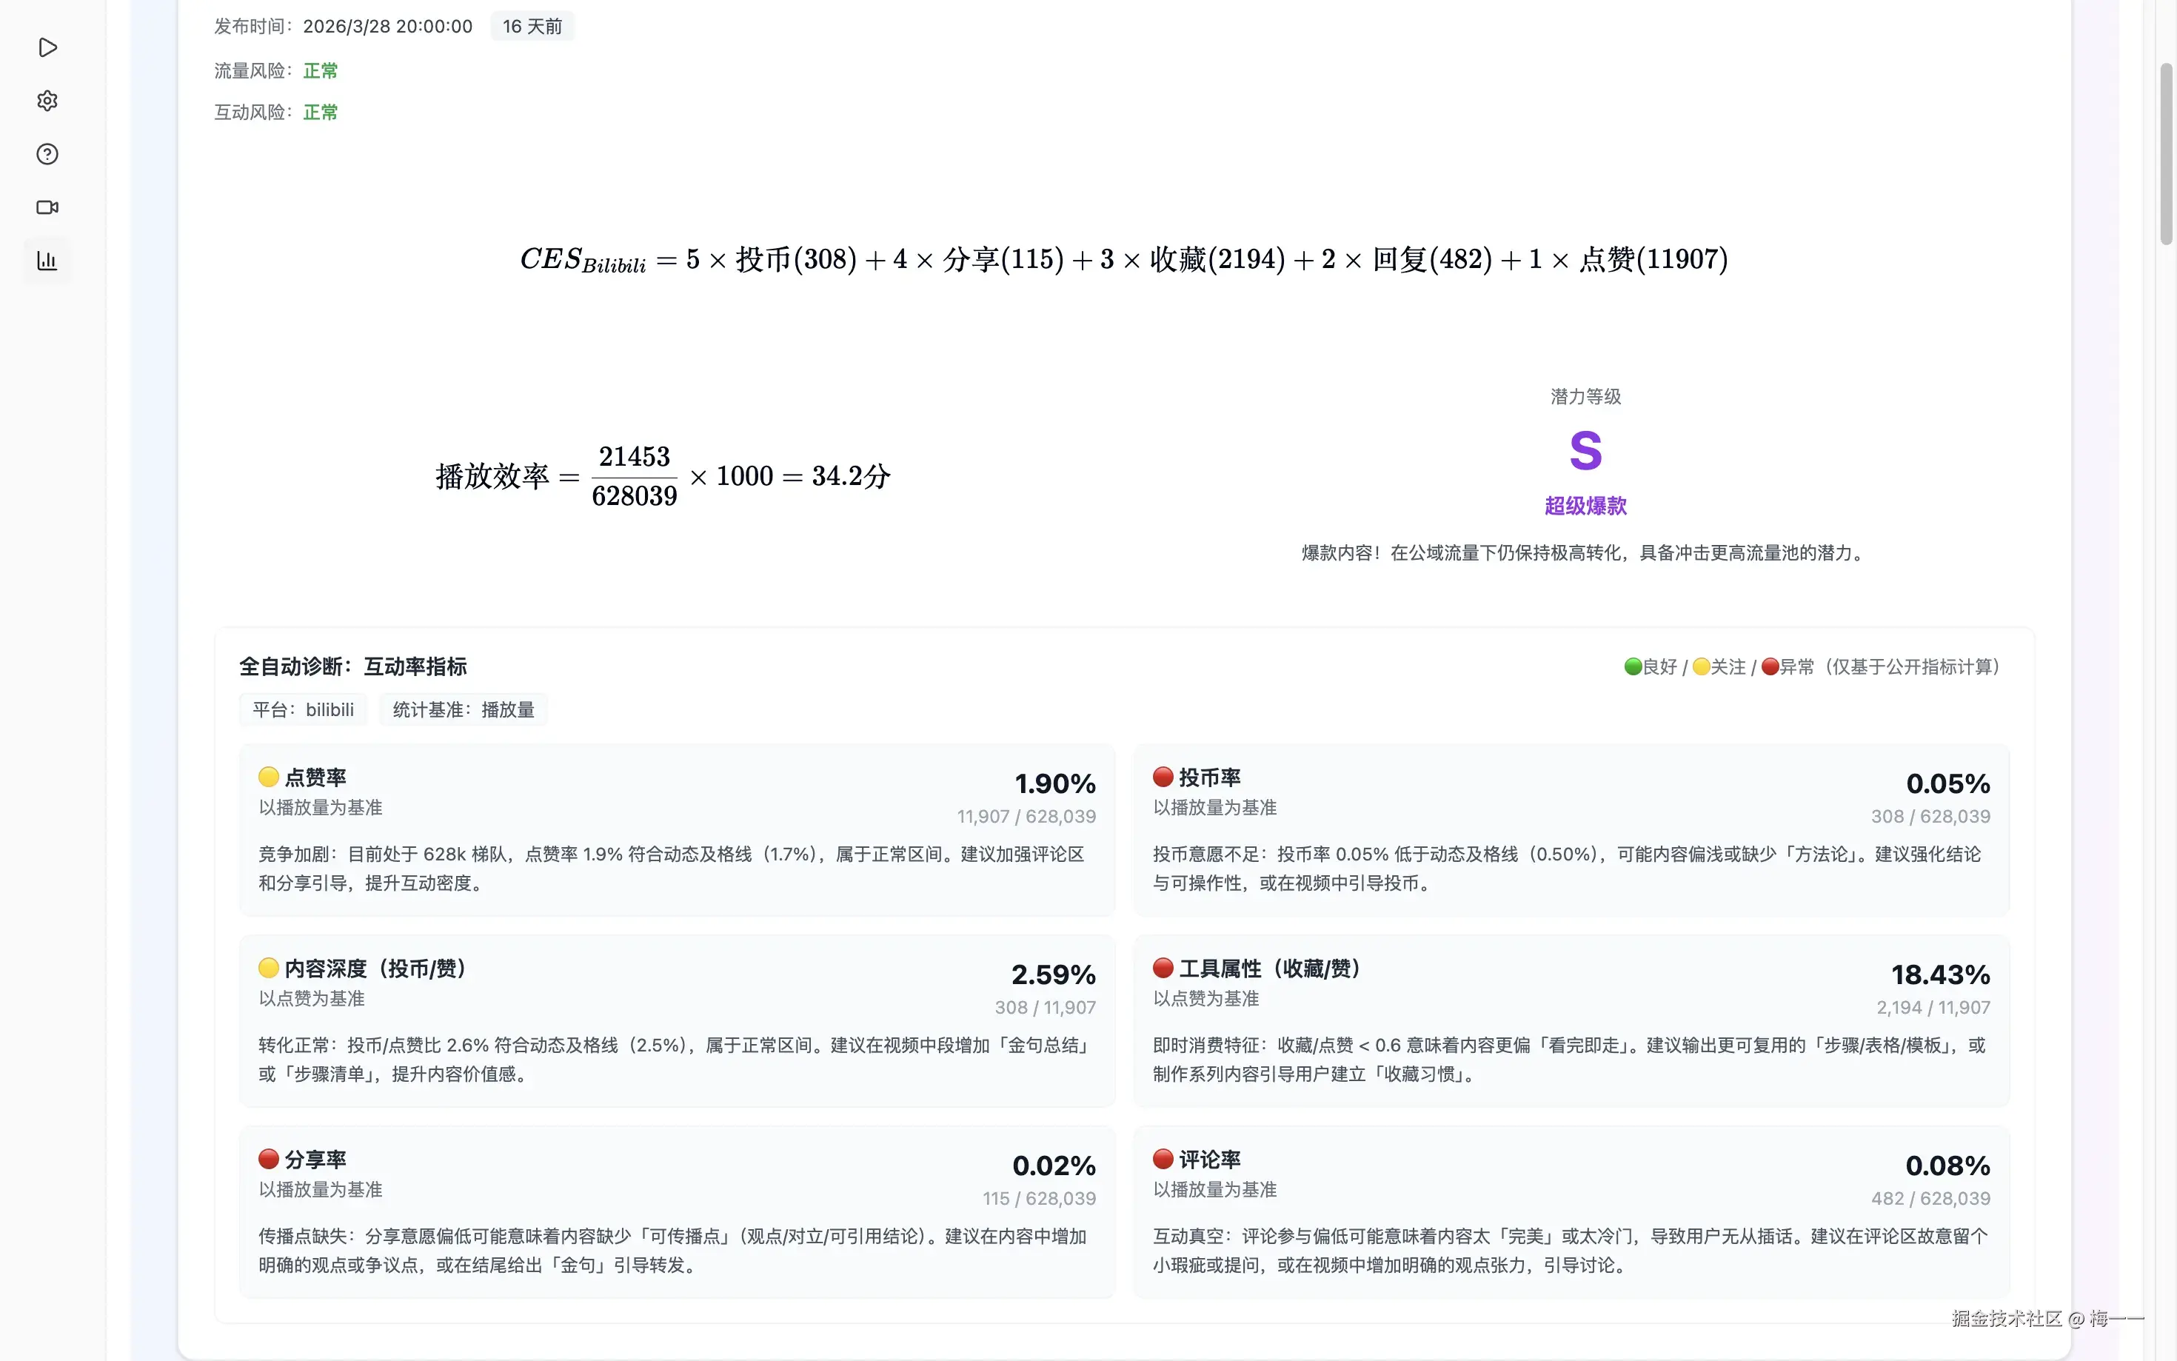This screenshot has width=2177, height=1361.
Task: Click the yellow status dot on 点赞率 card
Action: pos(268,776)
